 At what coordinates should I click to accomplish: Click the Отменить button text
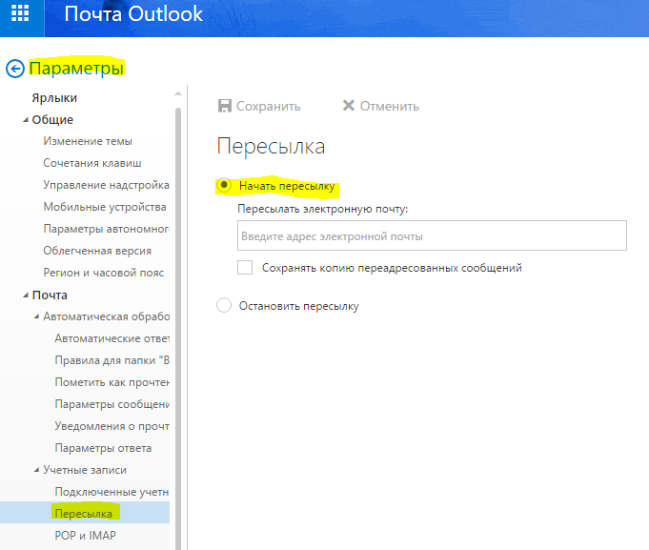point(390,107)
